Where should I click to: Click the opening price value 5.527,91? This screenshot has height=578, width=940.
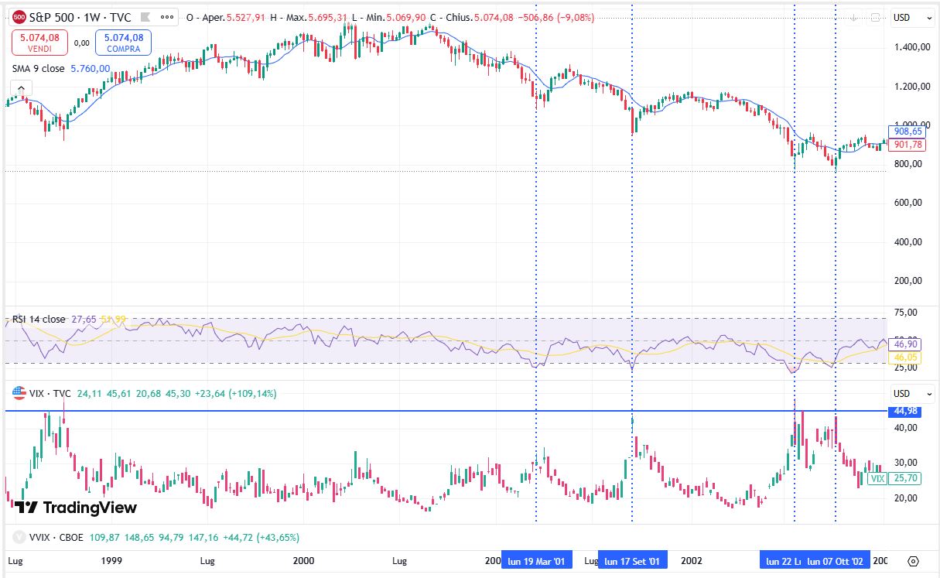248,16
